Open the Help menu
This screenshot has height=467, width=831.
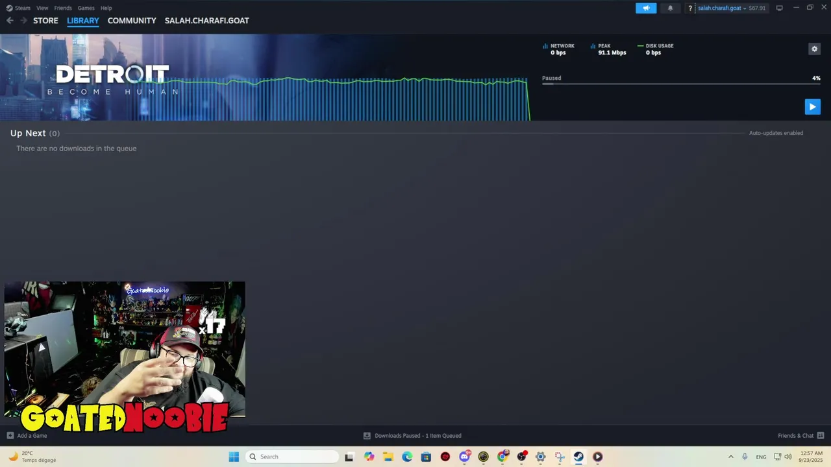point(106,8)
